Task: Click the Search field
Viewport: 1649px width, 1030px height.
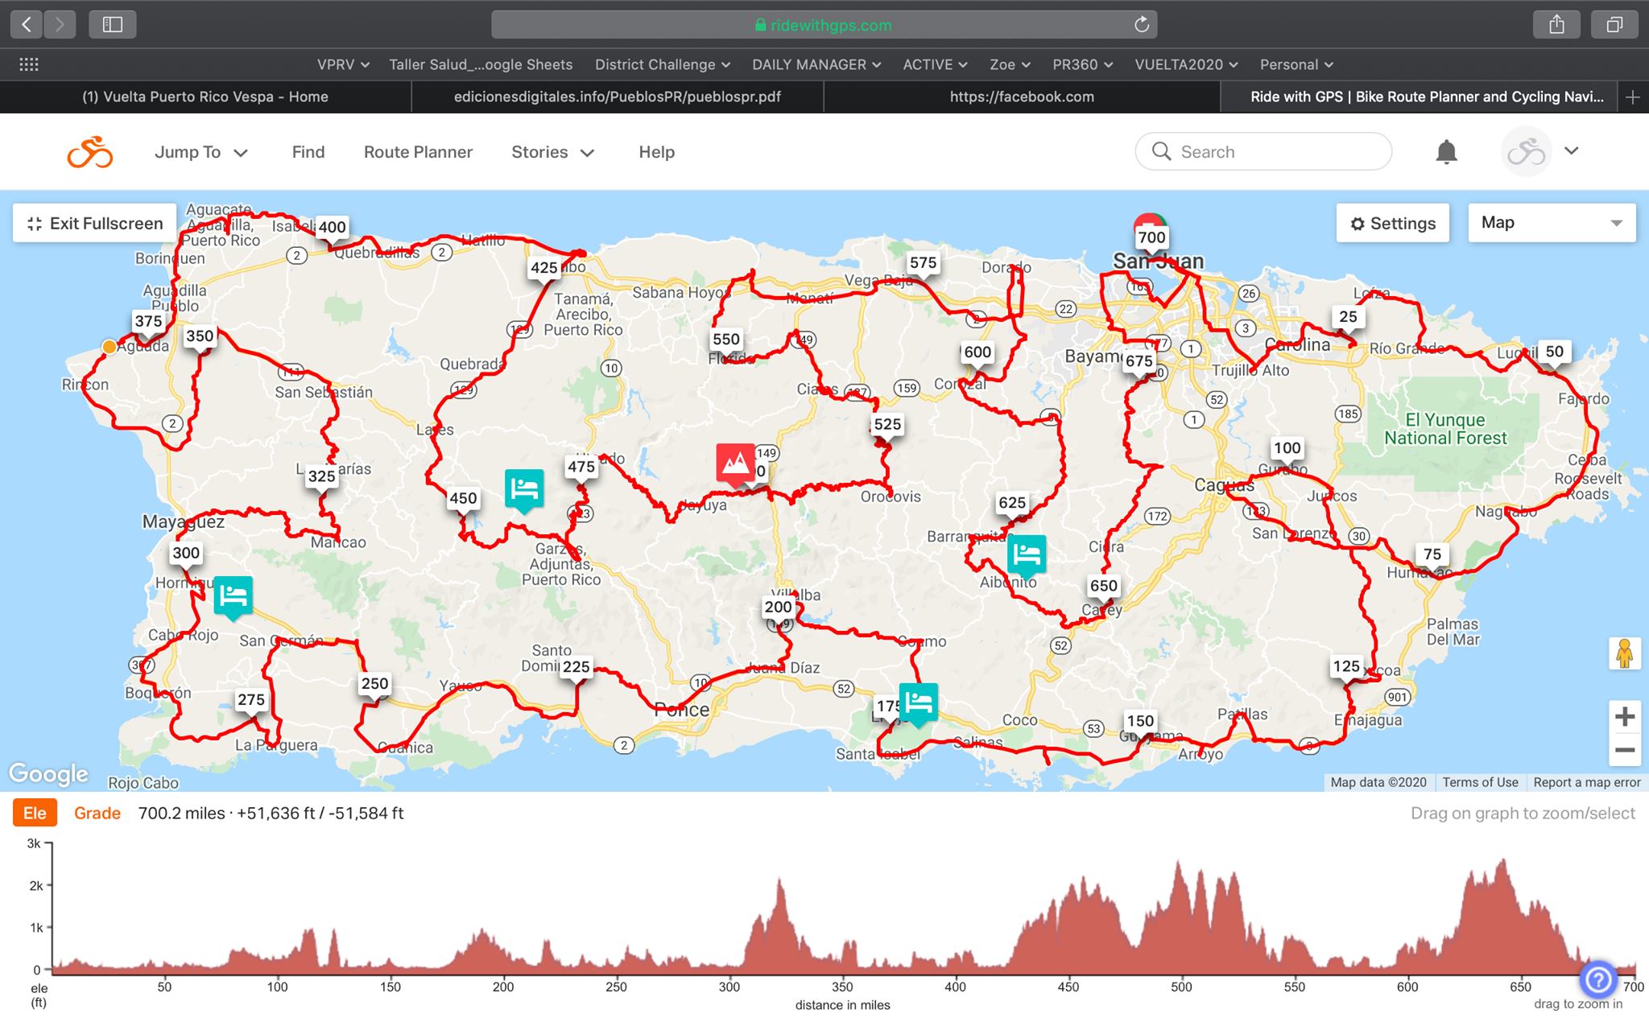Action: click(x=1263, y=151)
